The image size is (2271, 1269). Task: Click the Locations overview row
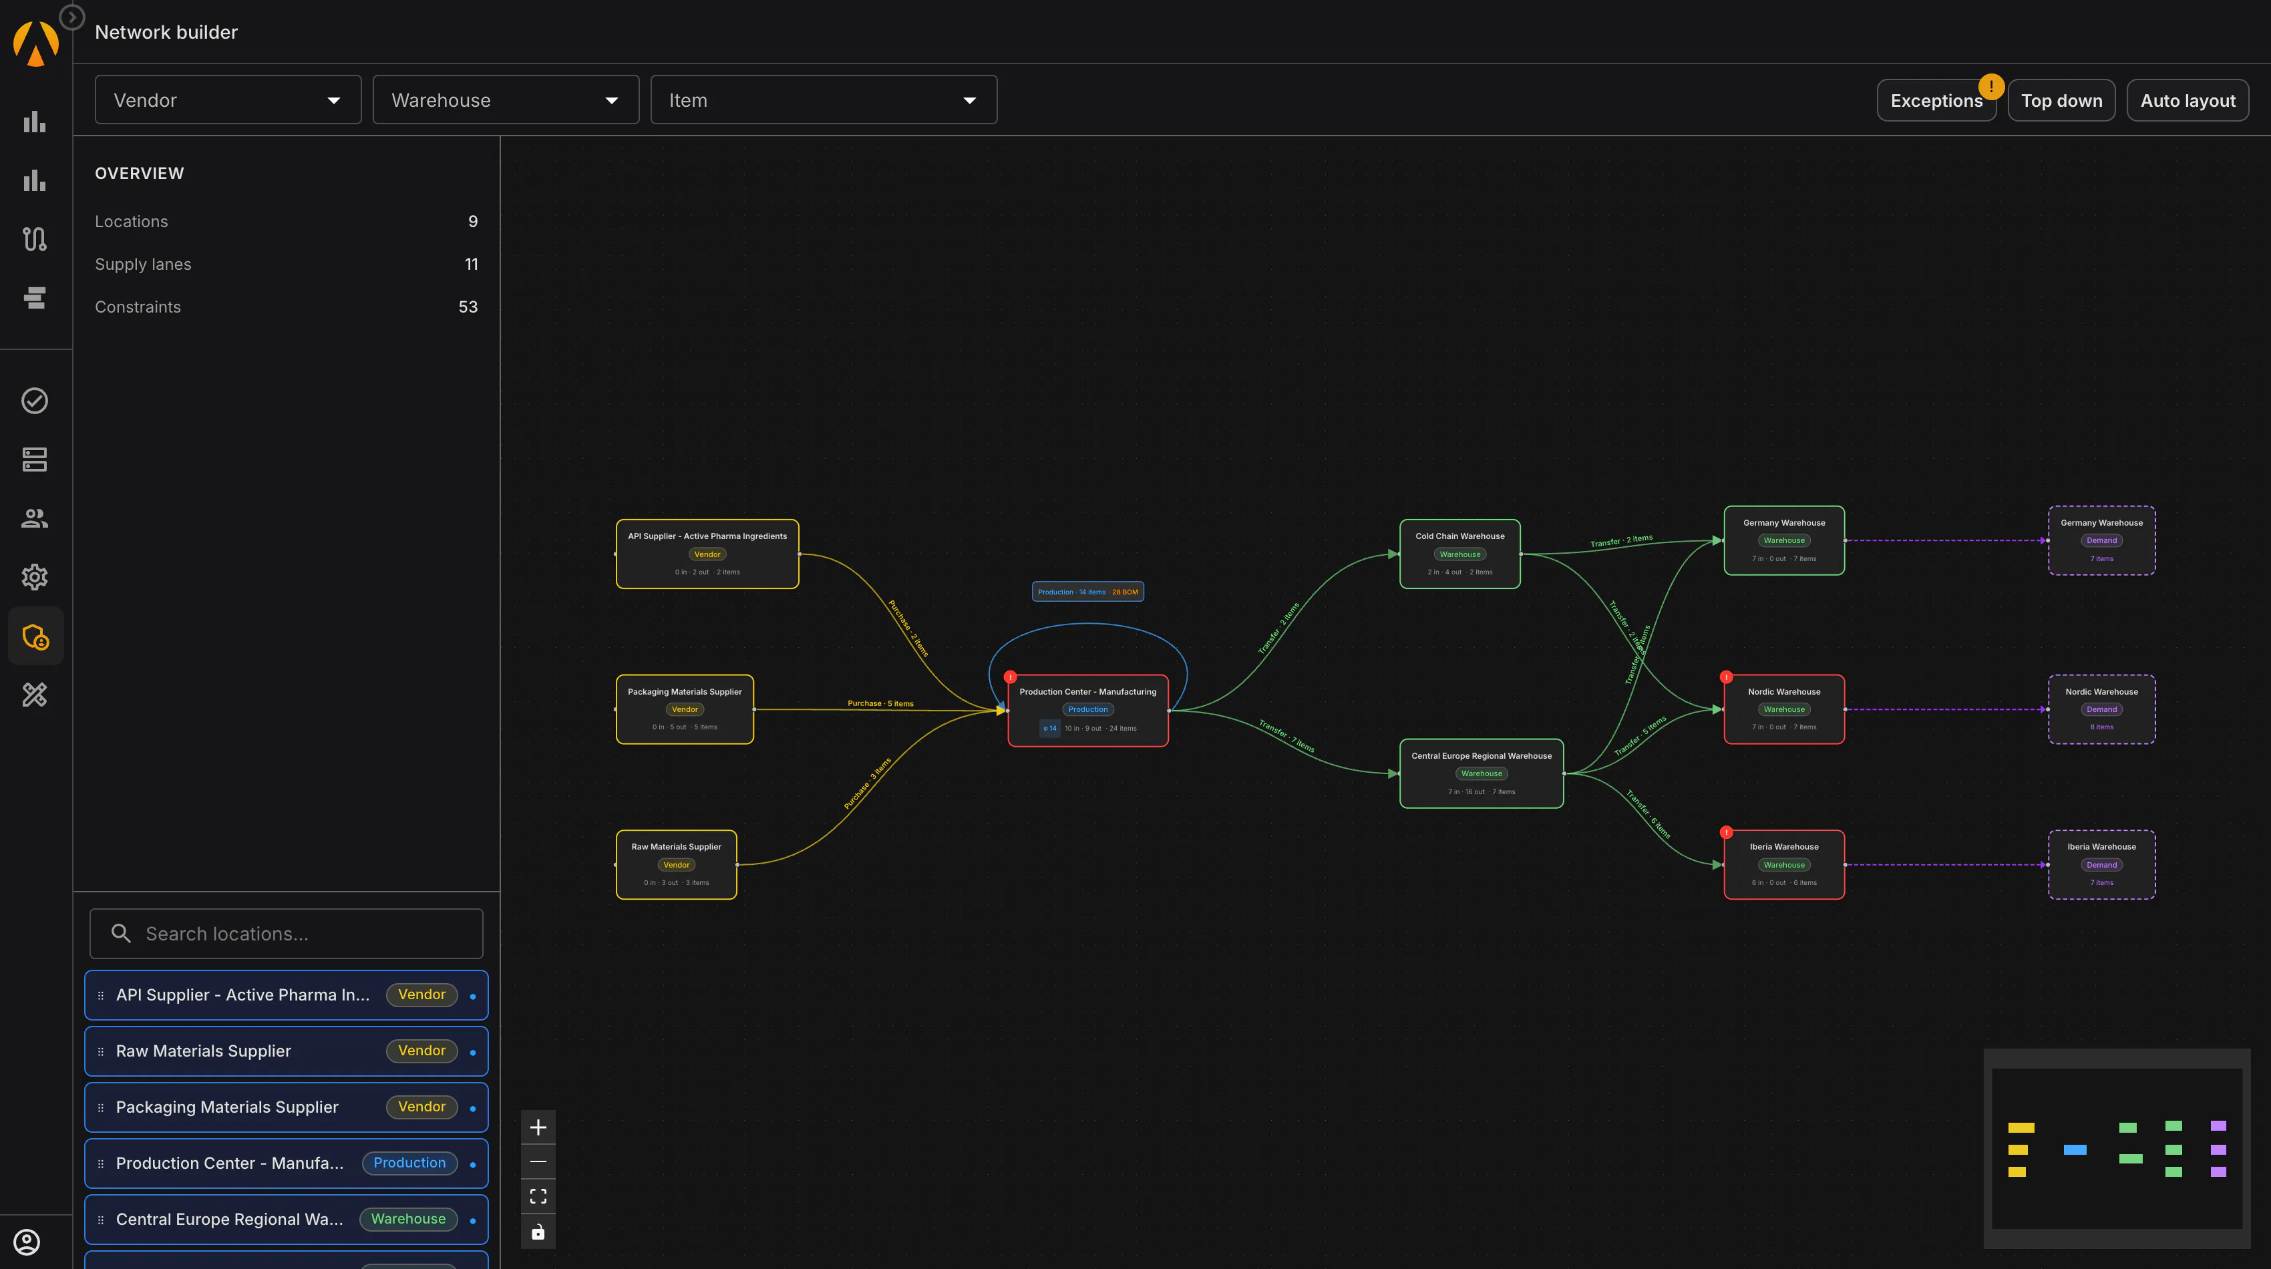pyautogui.click(x=287, y=221)
